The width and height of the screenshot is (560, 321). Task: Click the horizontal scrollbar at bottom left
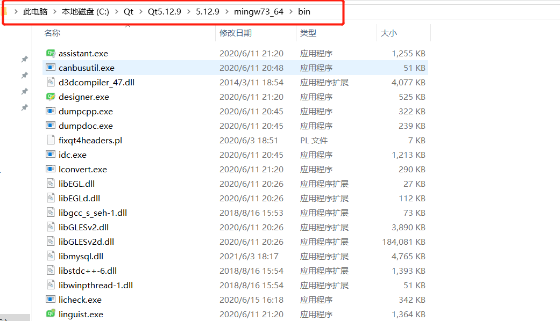[x=16, y=318]
